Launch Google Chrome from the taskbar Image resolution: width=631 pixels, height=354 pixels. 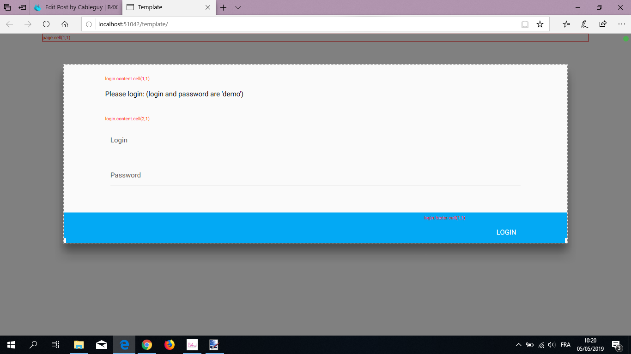(x=147, y=345)
